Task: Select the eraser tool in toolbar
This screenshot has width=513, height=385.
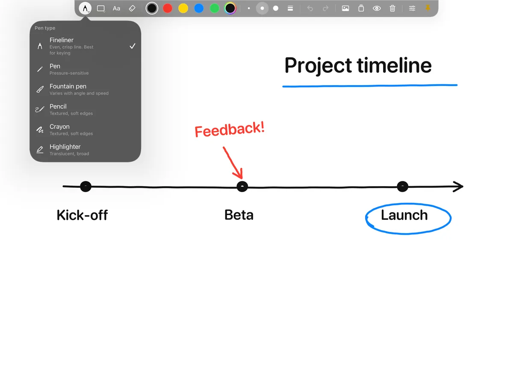Action: click(132, 8)
